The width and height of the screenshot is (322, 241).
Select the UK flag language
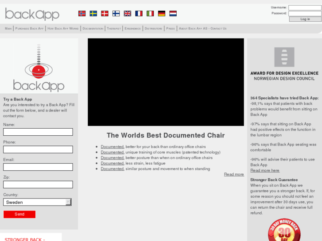click(127, 14)
